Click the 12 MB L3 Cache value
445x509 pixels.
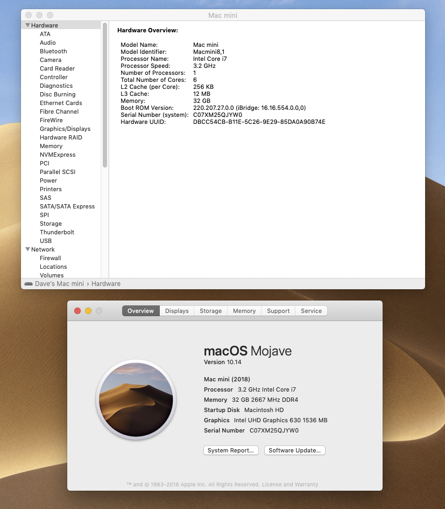202,94
